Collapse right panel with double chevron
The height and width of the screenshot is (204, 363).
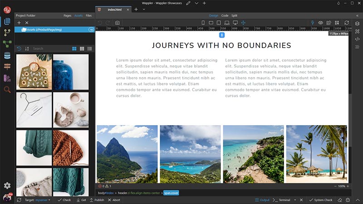(x=357, y=15)
